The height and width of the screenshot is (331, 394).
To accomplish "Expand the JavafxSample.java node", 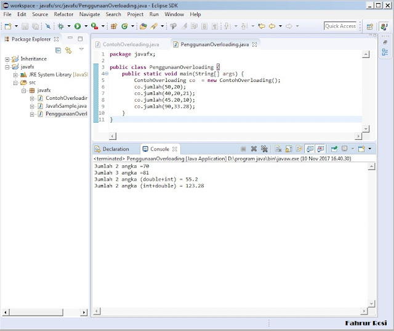I will tap(32, 107).
